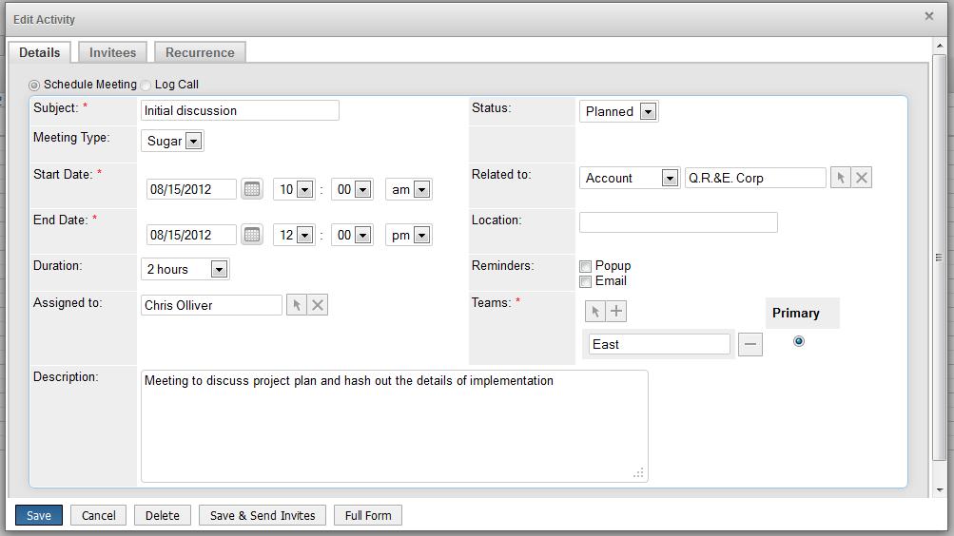Screen dimensions: 954x536
Task: Click the Start Date text field
Action: pos(191,189)
